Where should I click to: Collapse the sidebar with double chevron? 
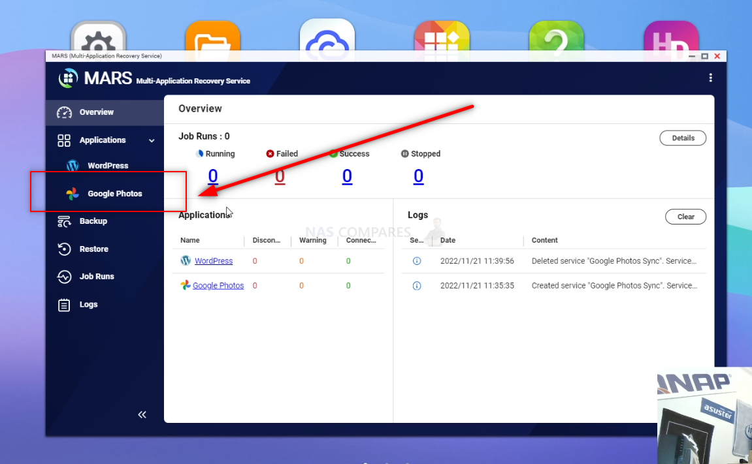142,414
